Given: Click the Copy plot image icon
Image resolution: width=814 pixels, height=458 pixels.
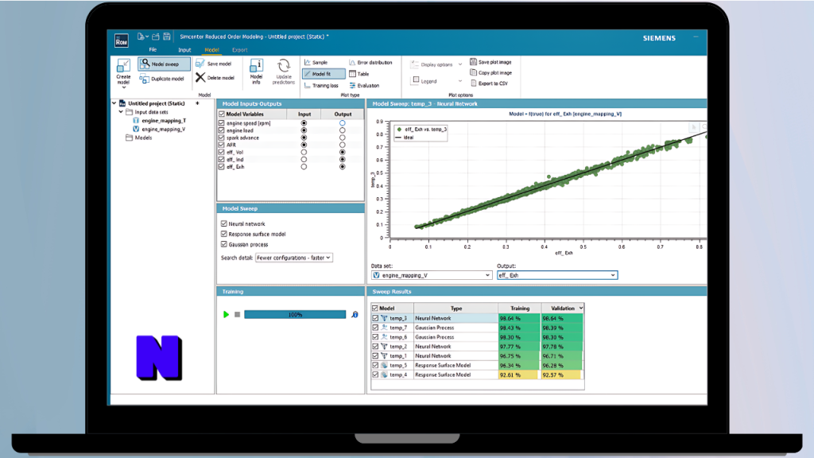Looking at the screenshot, I should (473, 72).
